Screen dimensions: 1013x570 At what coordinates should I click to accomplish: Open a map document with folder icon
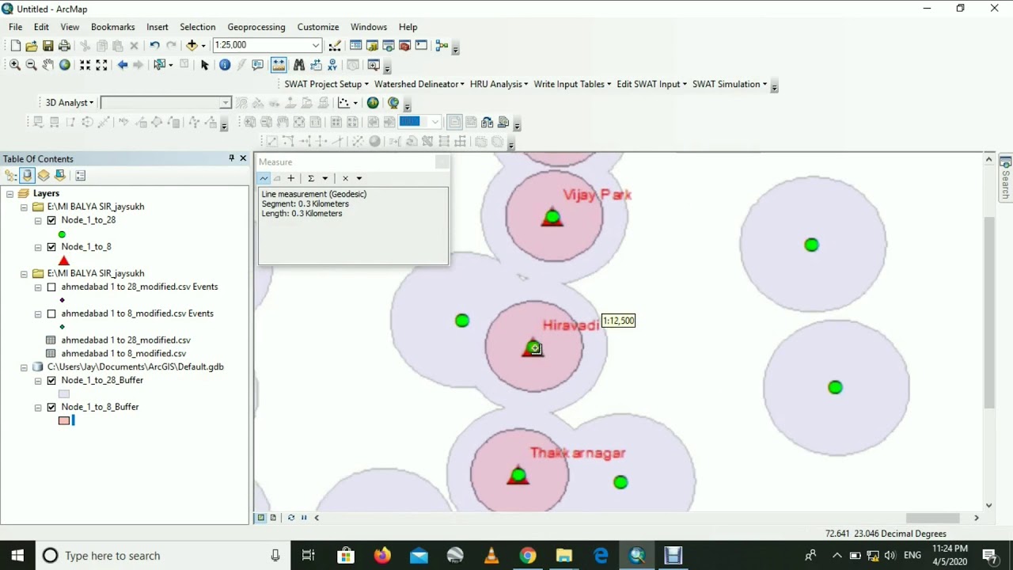[32, 46]
